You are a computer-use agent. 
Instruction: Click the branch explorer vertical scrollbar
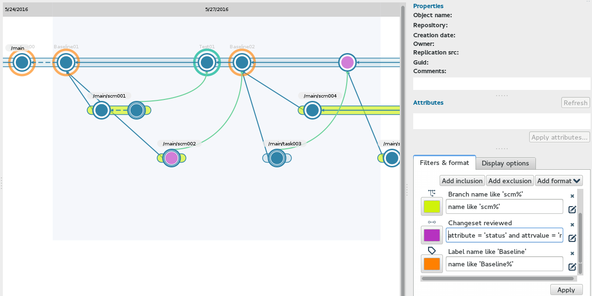pos(403,150)
